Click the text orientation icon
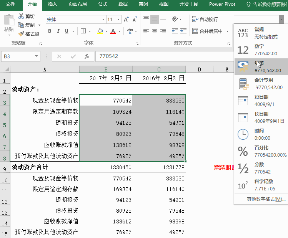This screenshot has width=288, height=238. click(x=175, y=19)
